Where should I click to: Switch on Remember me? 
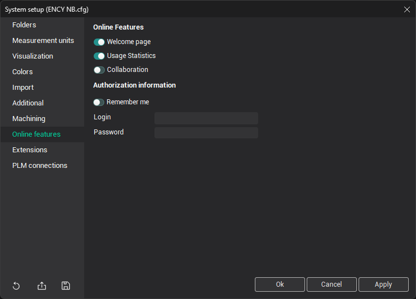99,102
